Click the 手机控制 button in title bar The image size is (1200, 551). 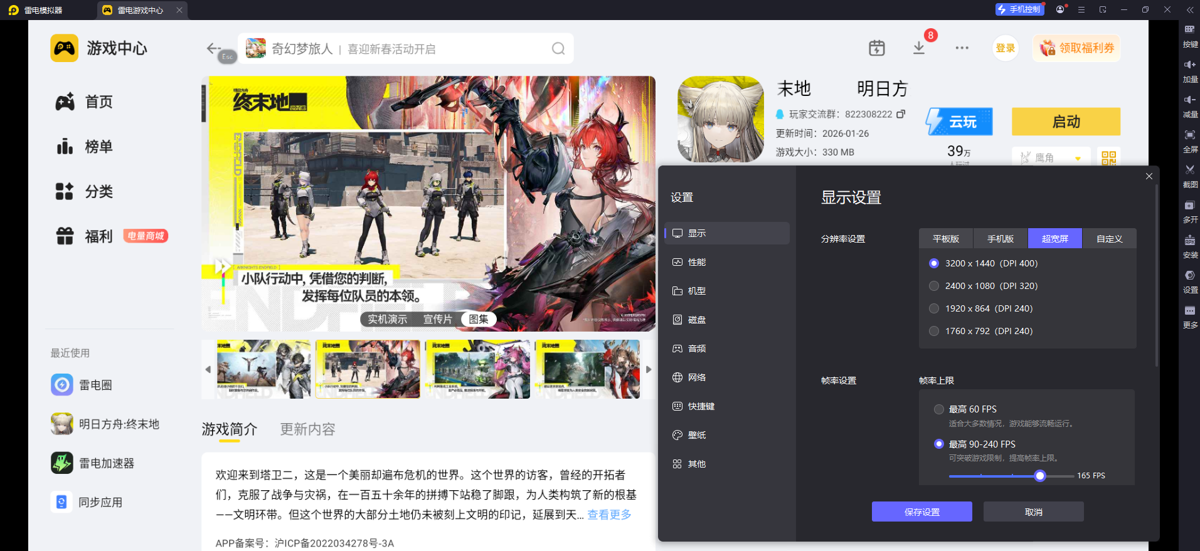point(1019,9)
